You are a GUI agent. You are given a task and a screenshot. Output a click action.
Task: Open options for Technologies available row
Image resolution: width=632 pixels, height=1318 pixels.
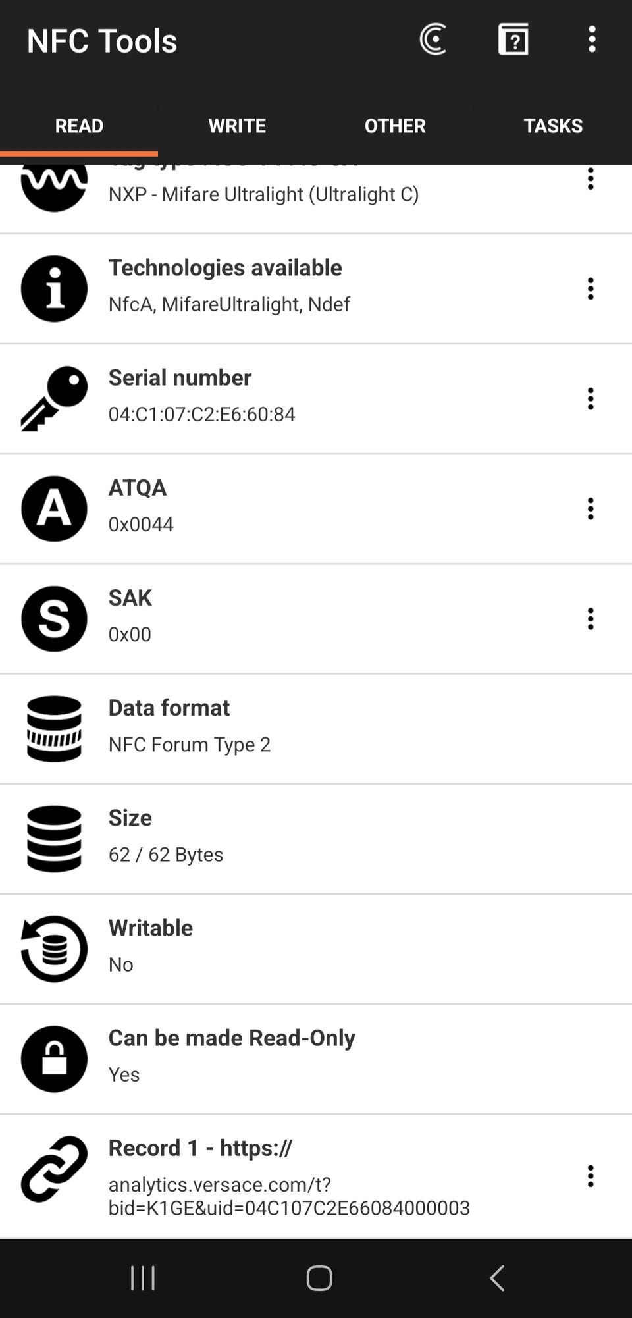(591, 288)
